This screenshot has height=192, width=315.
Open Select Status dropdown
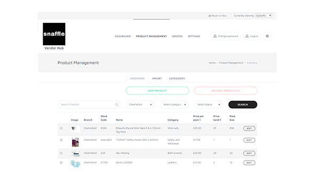(209, 105)
